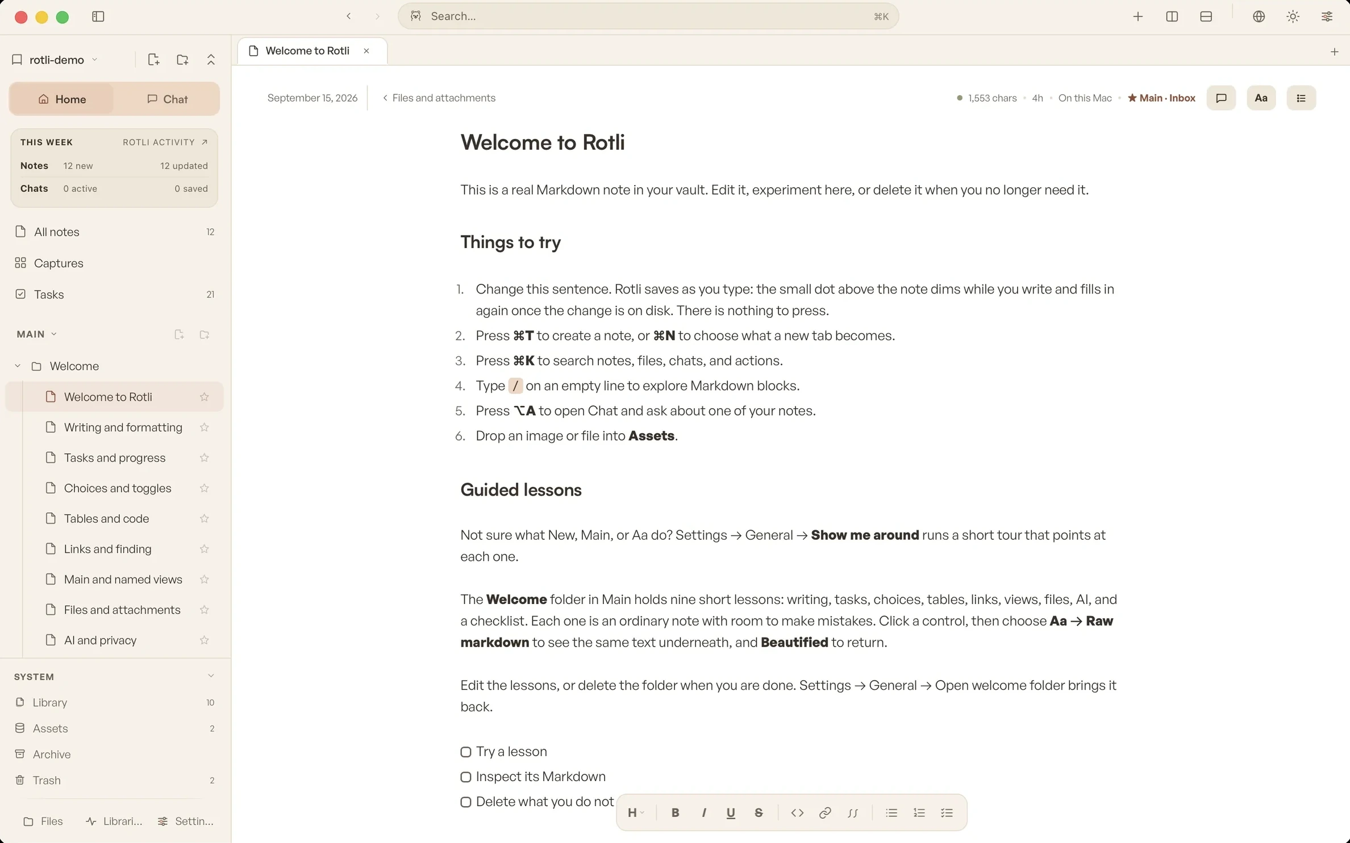Check the 'Inspect its Markdown' checkbox

pos(466,777)
